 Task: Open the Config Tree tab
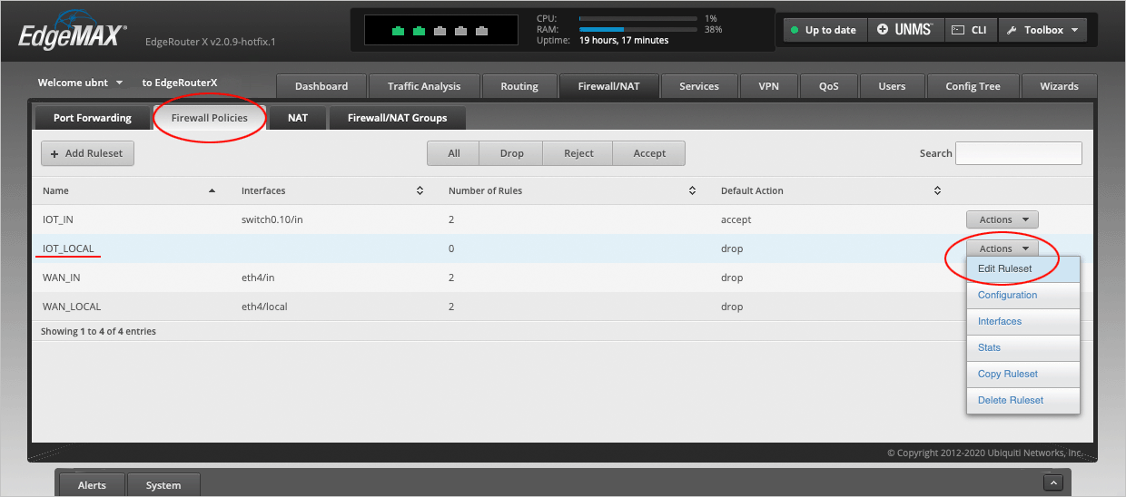pyautogui.click(x=973, y=86)
